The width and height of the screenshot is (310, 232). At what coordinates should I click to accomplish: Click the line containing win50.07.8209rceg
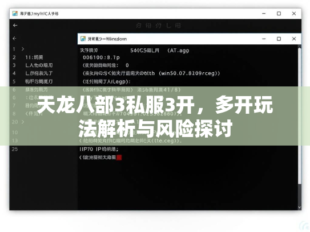[151, 73]
